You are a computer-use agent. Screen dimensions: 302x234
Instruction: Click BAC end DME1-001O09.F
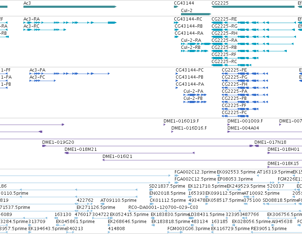pyautogui.click(x=229, y=125)
